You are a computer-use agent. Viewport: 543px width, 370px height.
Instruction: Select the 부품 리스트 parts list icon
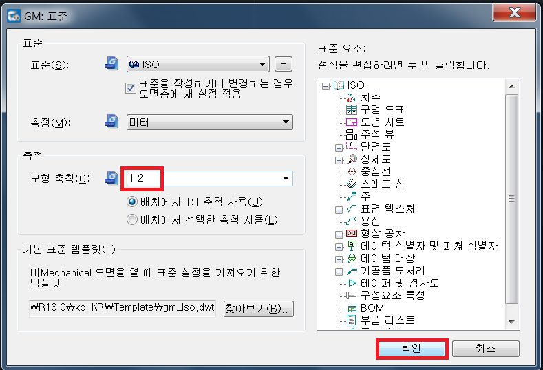pyautogui.click(x=352, y=320)
